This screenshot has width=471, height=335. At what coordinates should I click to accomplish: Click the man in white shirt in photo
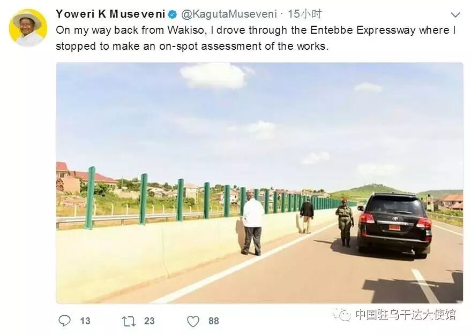[252, 224]
